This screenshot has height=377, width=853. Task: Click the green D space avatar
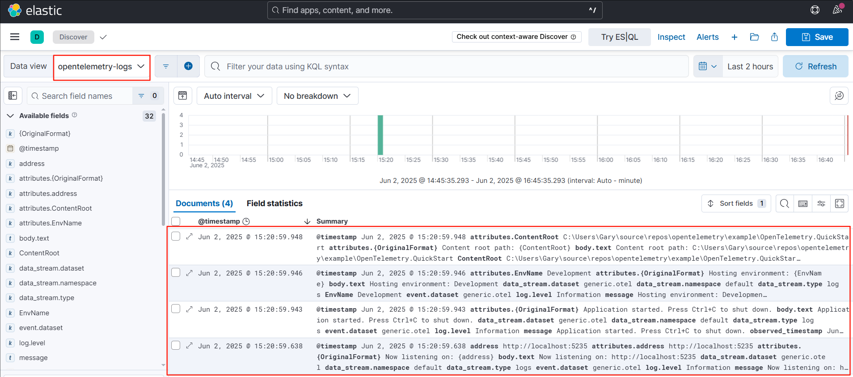(x=37, y=37)
